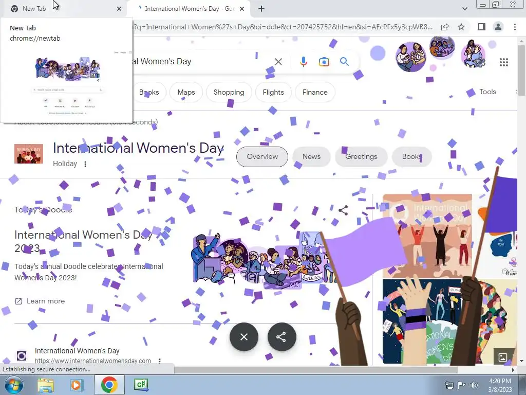The image size is (526, 395).
Task: Click the third women doodle circle
Action: [473, 53]
